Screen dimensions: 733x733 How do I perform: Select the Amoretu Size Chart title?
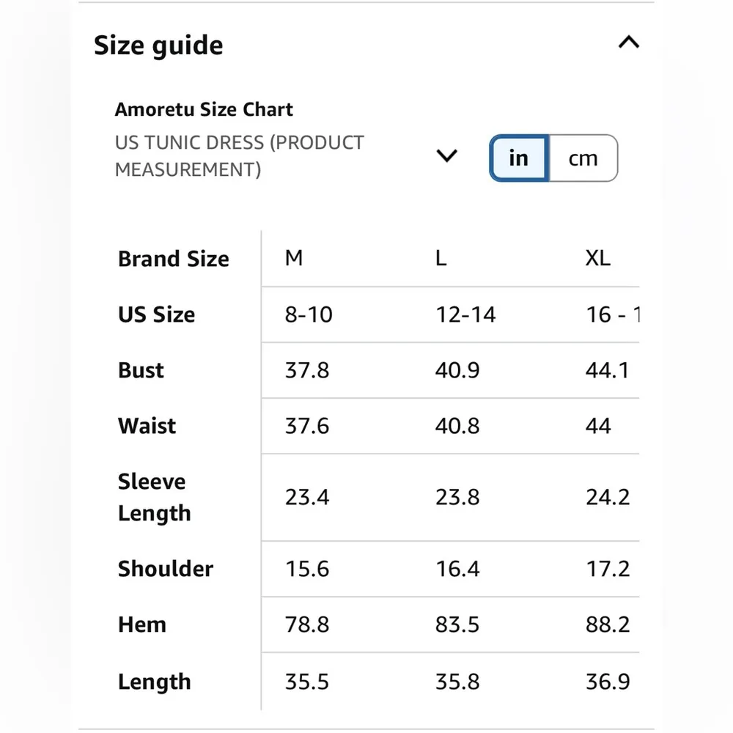(x=204, y=110)
